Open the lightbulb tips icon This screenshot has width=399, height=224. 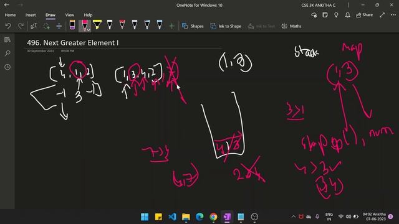point(336,15)
